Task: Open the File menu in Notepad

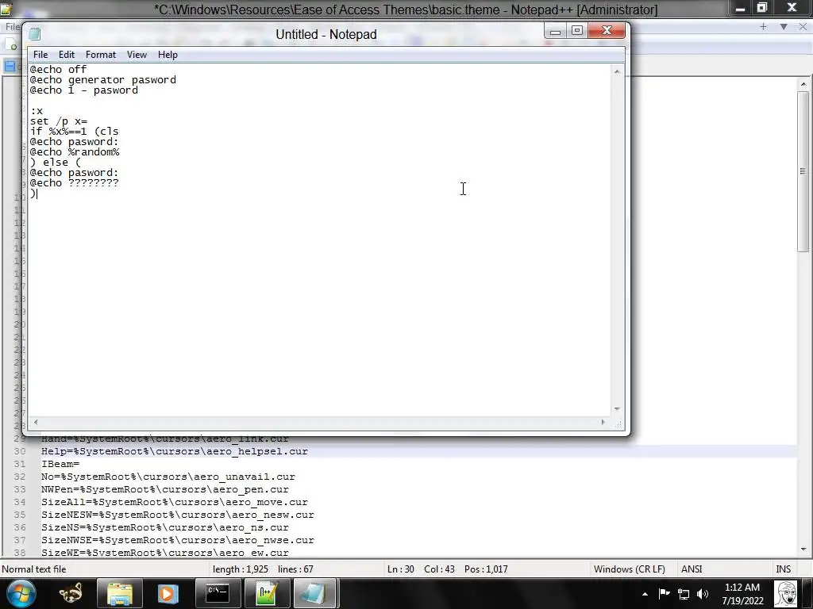Action: 40,55
